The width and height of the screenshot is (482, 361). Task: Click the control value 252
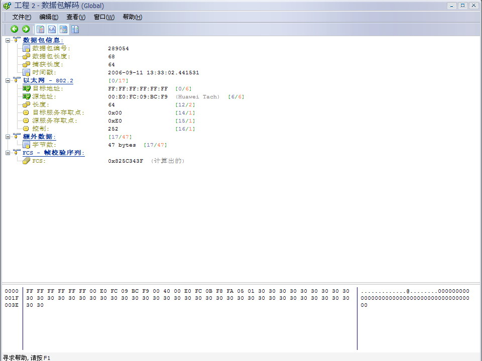[x=113, y=129]
